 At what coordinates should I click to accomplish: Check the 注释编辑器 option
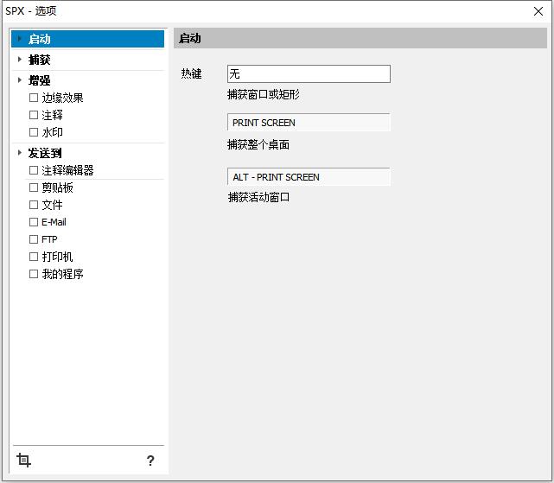click(x=34, y=170)
